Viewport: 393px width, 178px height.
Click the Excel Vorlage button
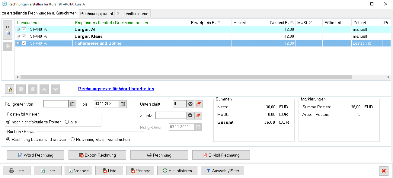(78, 171)
